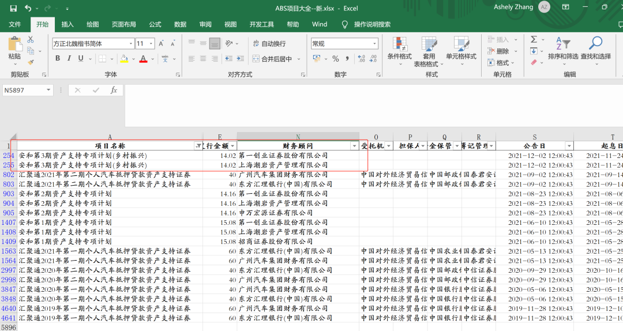Toggle right horizontal alignment
The height and width of the screenshot is (331, 623).
(215, 58)
